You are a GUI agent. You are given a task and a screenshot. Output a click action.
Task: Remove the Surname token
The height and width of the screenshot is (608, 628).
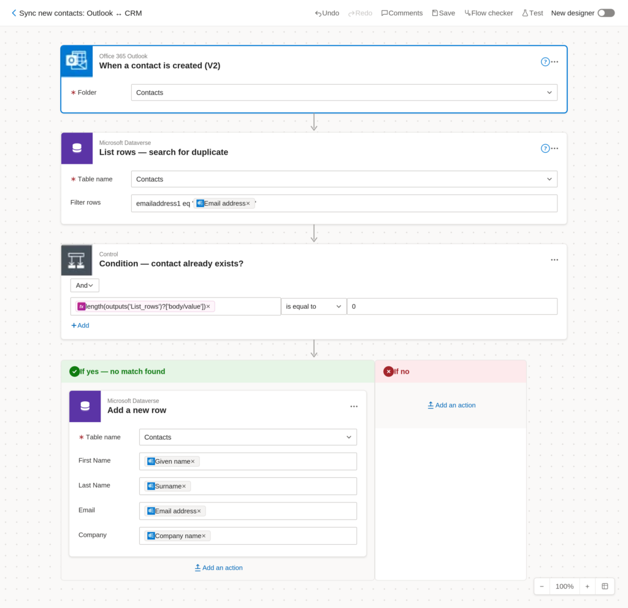point(184,487)
